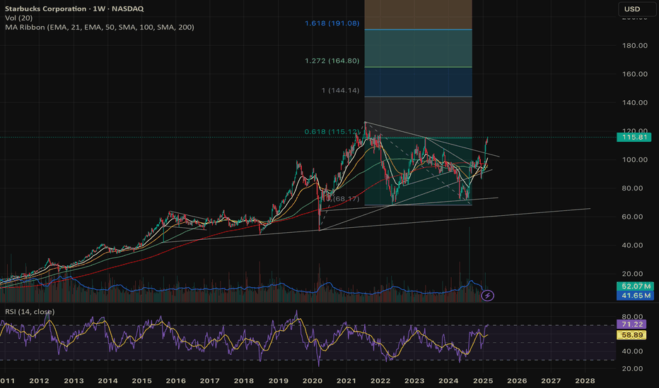Click the 2028 label on time axis

pos(585,381)
